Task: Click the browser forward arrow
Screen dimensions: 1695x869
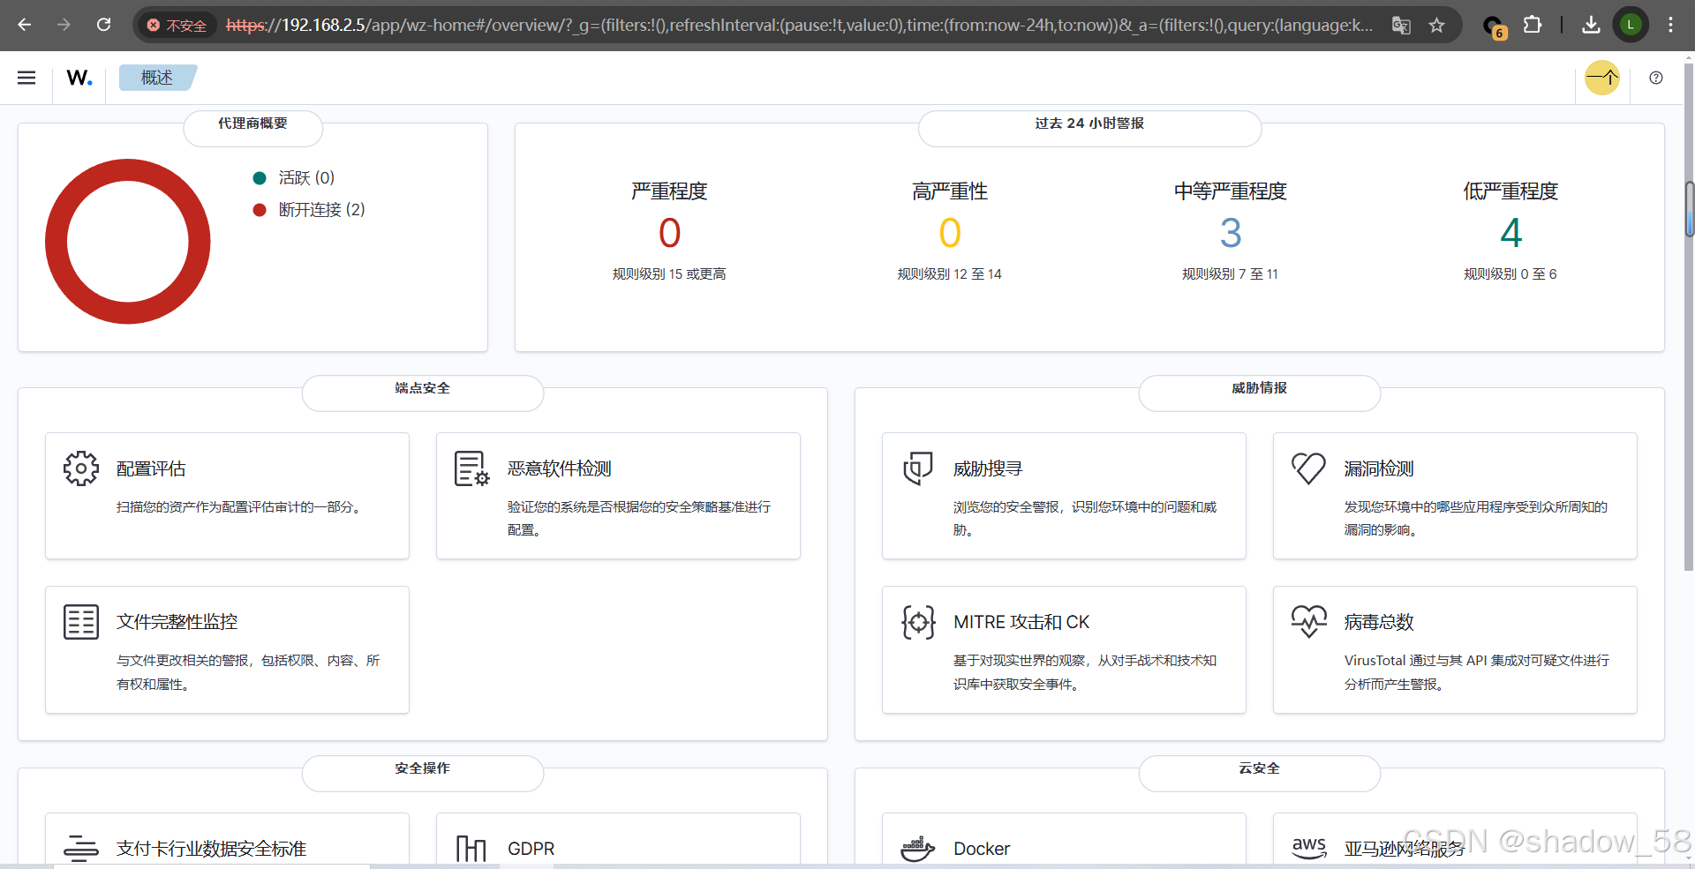Action: click(64, 25)
